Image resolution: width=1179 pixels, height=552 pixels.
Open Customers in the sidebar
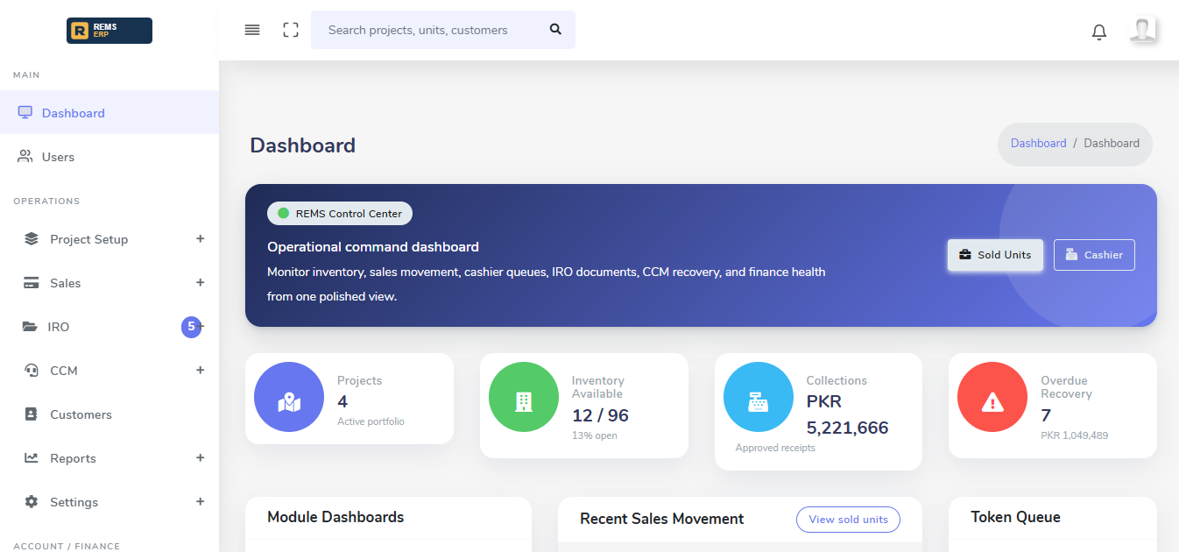coord(109,414)
